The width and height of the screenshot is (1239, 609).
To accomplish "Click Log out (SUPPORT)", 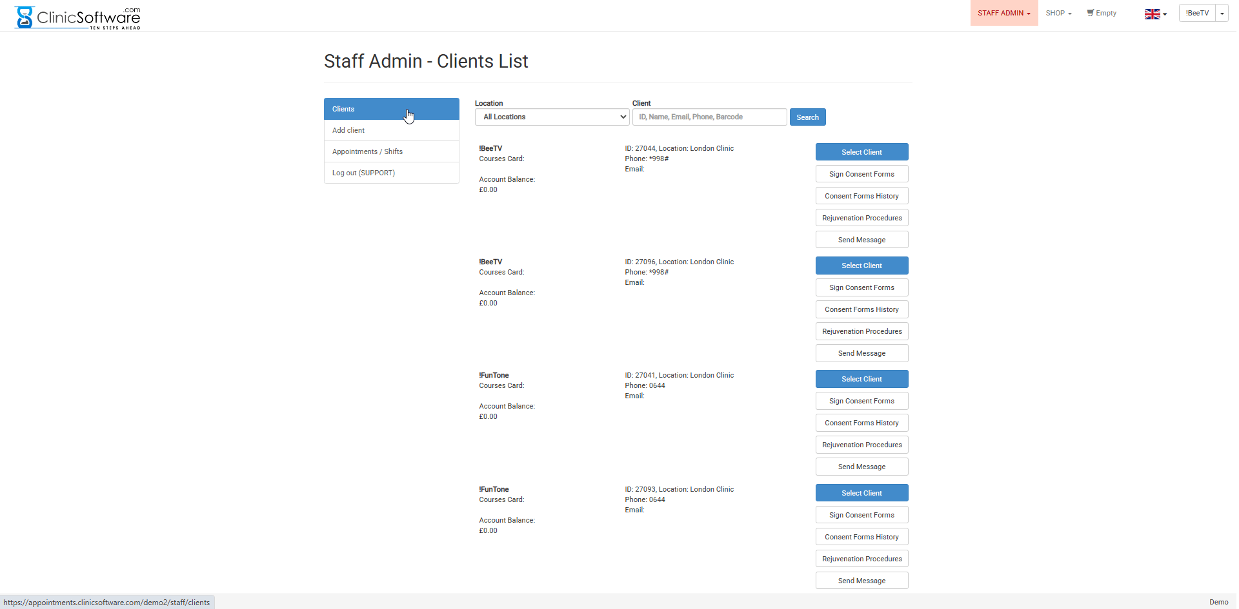I will [363, 172].
